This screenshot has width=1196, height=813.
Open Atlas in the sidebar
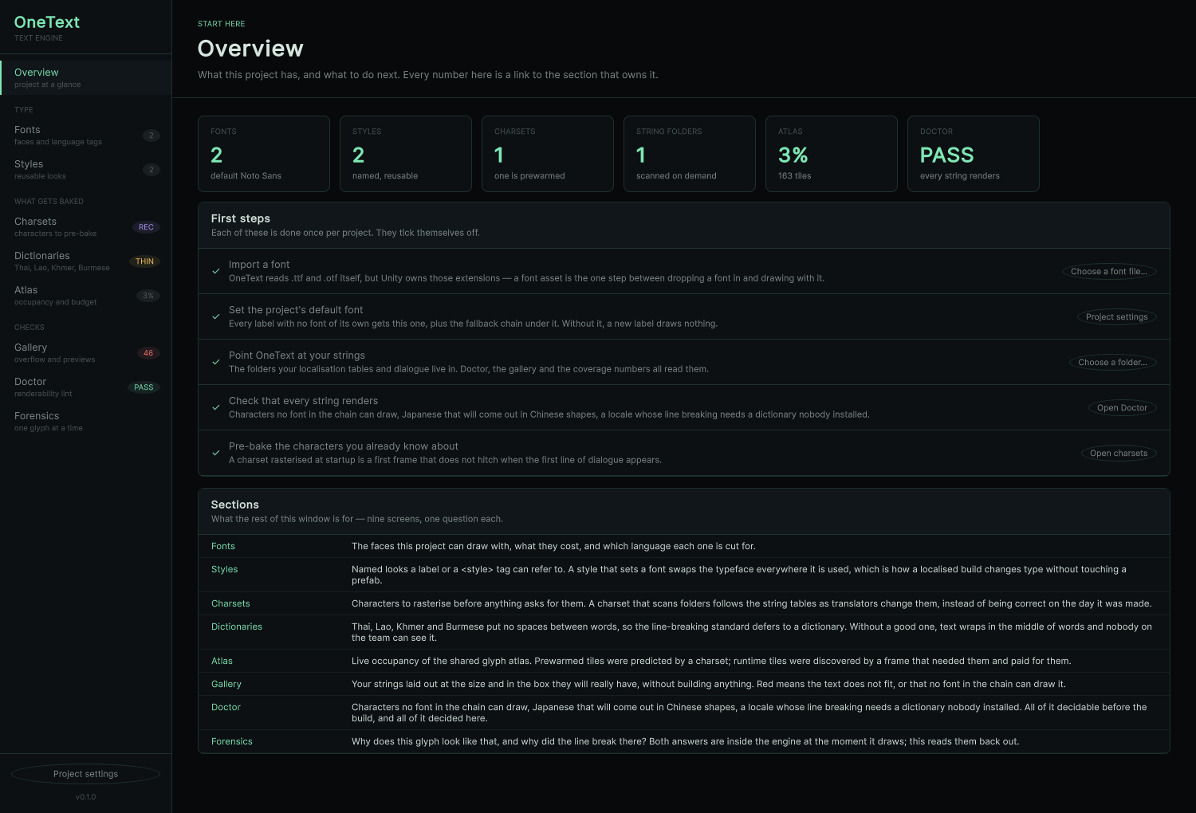pyautogui.click(x=86, y=295)
